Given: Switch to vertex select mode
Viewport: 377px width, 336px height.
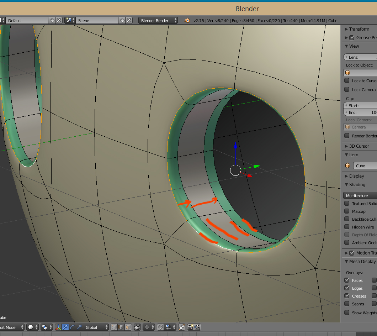Looking at the screenshot, I should [114, 327].
